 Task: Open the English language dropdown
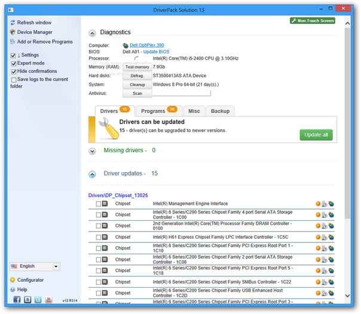(x=35, y=266)
